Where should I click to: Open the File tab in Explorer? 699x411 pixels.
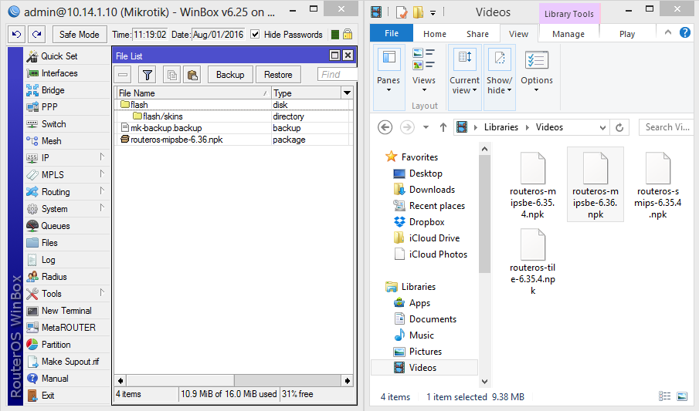coord(392,33)
